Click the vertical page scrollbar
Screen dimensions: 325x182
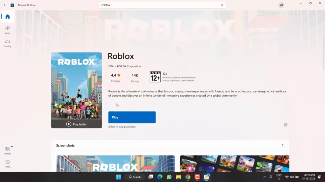pyautogui.click(x=324, y=52)
